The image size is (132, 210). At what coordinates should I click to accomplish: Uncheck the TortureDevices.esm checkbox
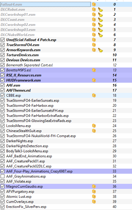pos(3,55)
